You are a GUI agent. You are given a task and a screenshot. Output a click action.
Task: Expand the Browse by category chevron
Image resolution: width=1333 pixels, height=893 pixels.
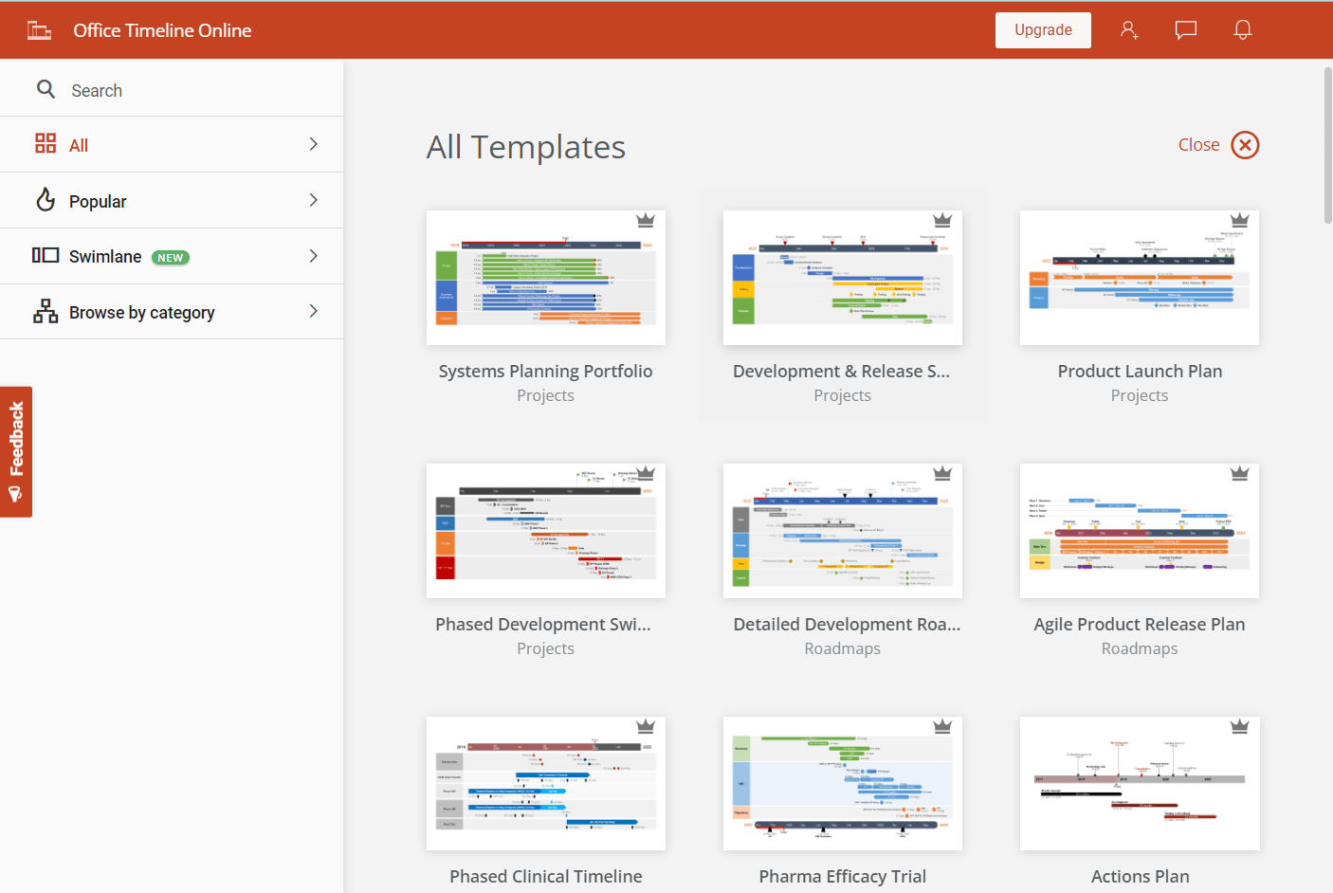313,311
